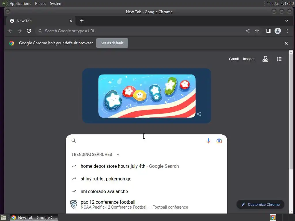Click the magnifier icon in search box

pos(74,140)
